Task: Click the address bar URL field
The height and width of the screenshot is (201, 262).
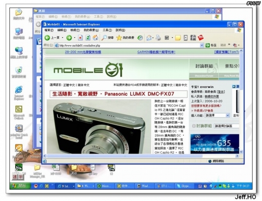Action: (129, 45)
